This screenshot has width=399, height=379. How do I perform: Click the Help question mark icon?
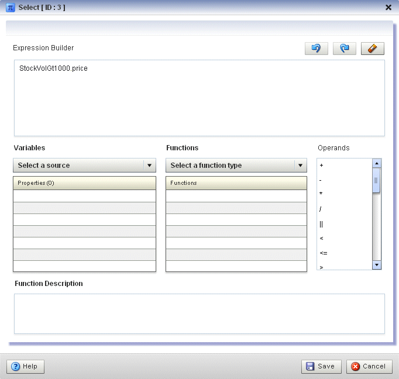tap(16, 367)
